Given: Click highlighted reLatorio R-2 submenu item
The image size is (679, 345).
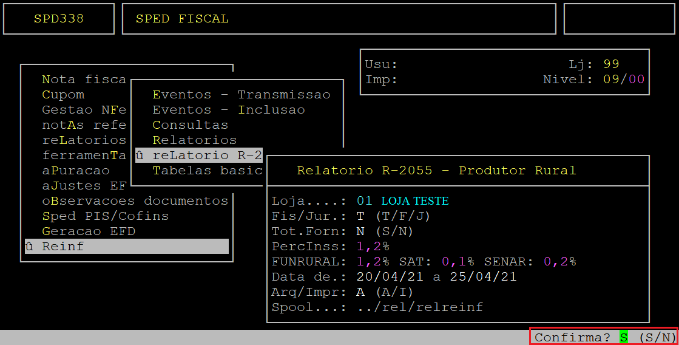Looking at the screenshot, I should 199,155.
